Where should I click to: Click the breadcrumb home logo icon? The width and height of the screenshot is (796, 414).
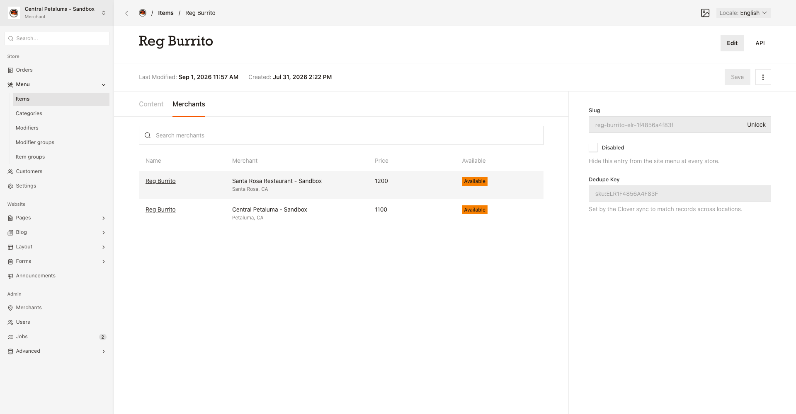pos(143,13)
